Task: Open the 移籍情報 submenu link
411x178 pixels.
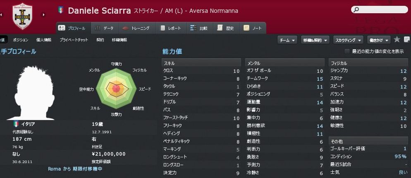Action: [119, 40]
